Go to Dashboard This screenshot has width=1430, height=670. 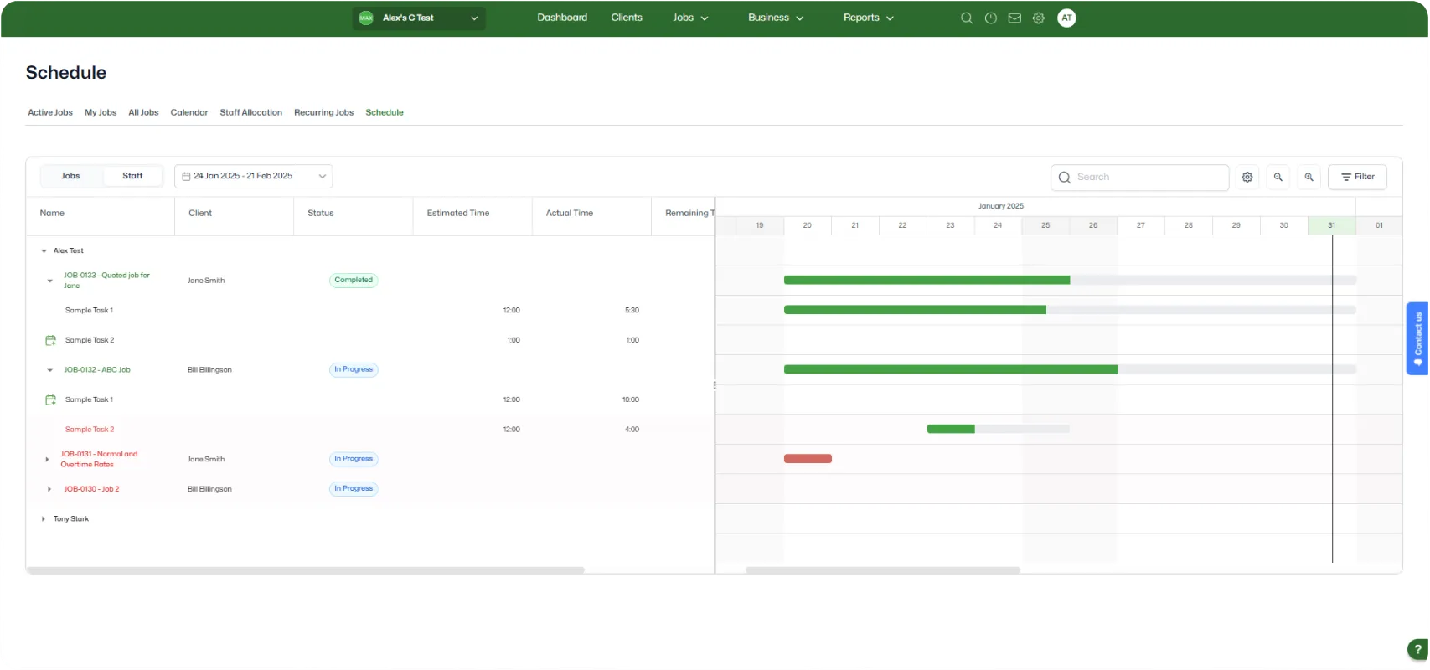562,18
